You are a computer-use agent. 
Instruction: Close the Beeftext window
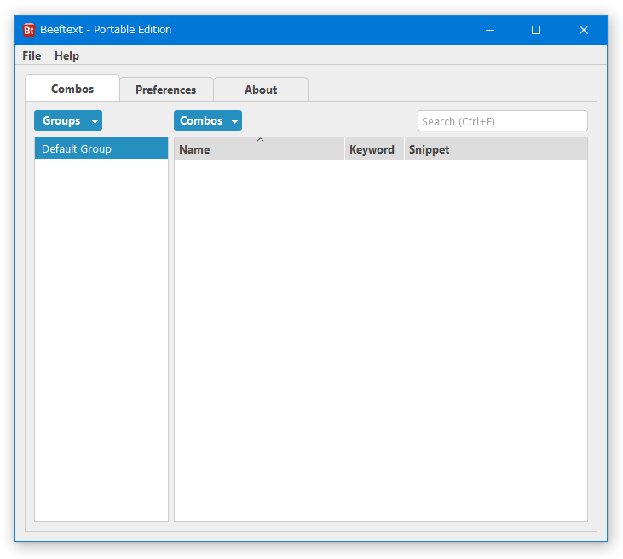583,30
